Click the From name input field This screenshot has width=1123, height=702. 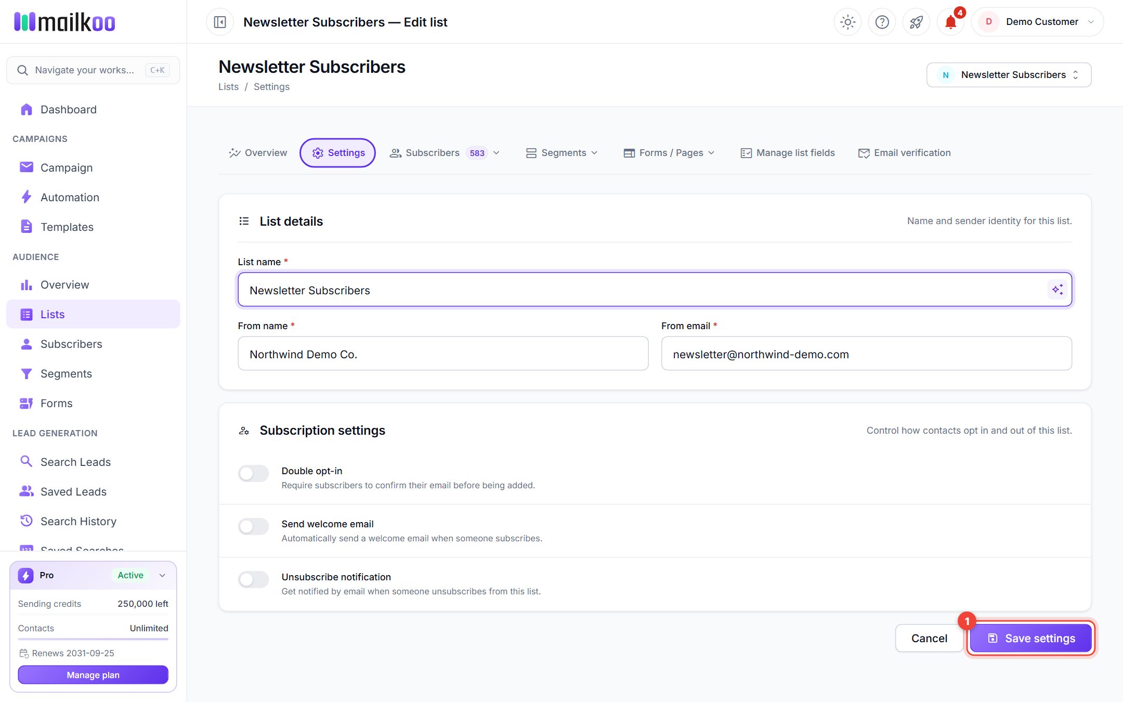click(443, 354)
